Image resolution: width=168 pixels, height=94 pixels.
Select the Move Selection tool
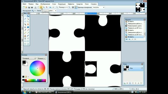point(28,19)
